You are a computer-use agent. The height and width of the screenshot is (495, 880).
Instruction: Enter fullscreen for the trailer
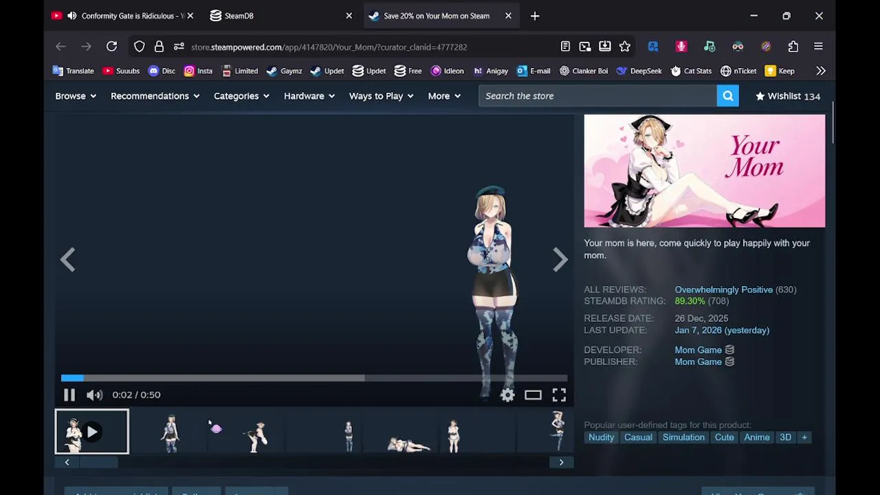click(x=559, y=395)
